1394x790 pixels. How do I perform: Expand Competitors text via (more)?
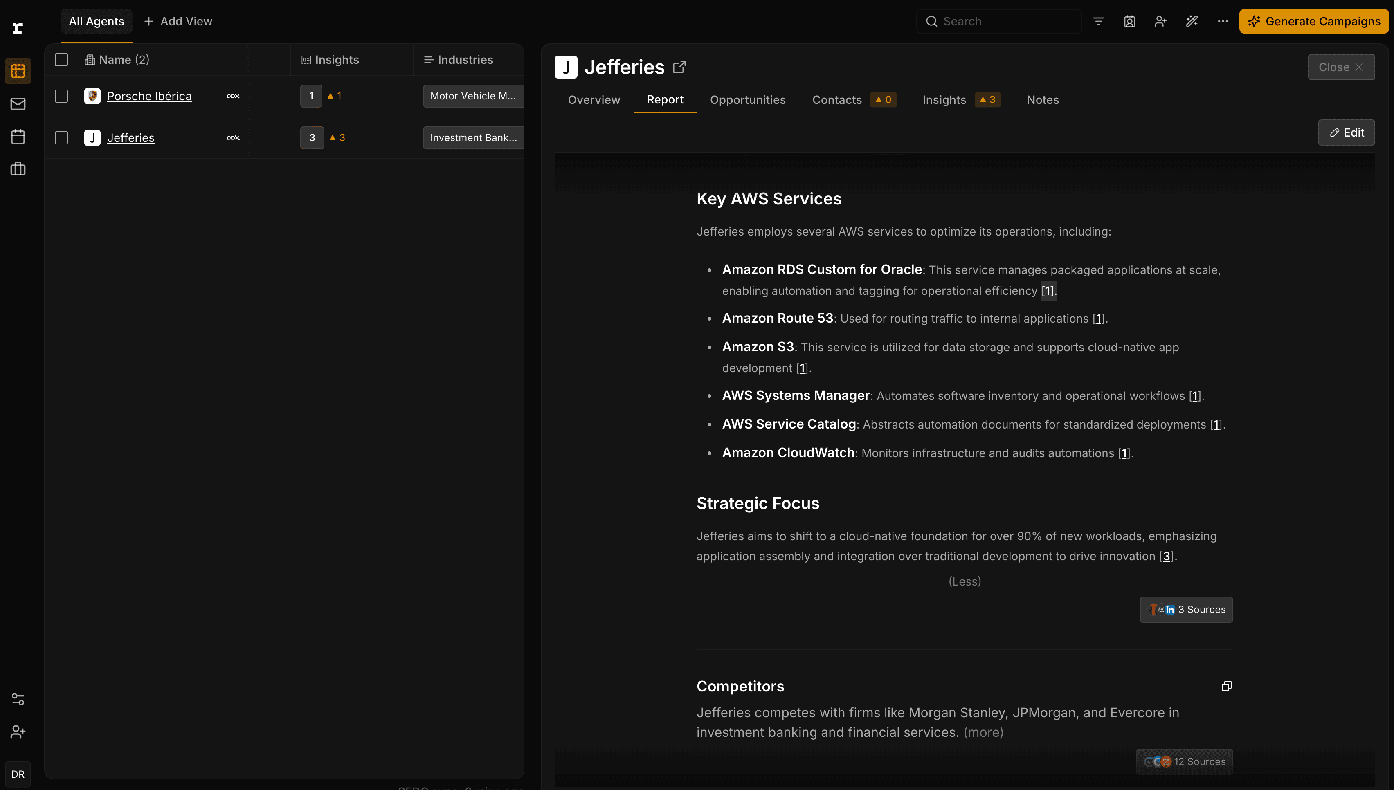click(x=983, y=732)
